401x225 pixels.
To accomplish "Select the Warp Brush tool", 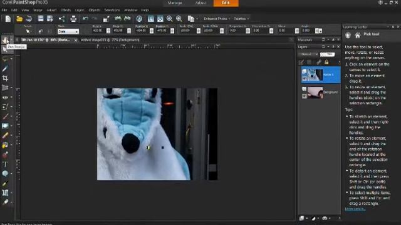I will click(x=5, y=193).
